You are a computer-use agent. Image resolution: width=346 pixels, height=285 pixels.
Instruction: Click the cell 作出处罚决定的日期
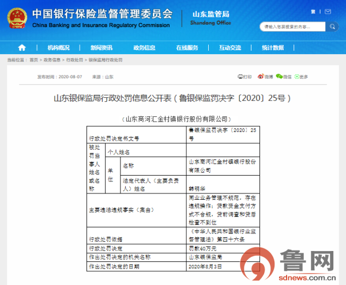[137, 267]
